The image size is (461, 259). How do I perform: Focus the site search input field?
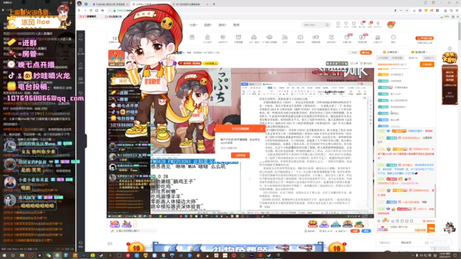tap(313, 25)
